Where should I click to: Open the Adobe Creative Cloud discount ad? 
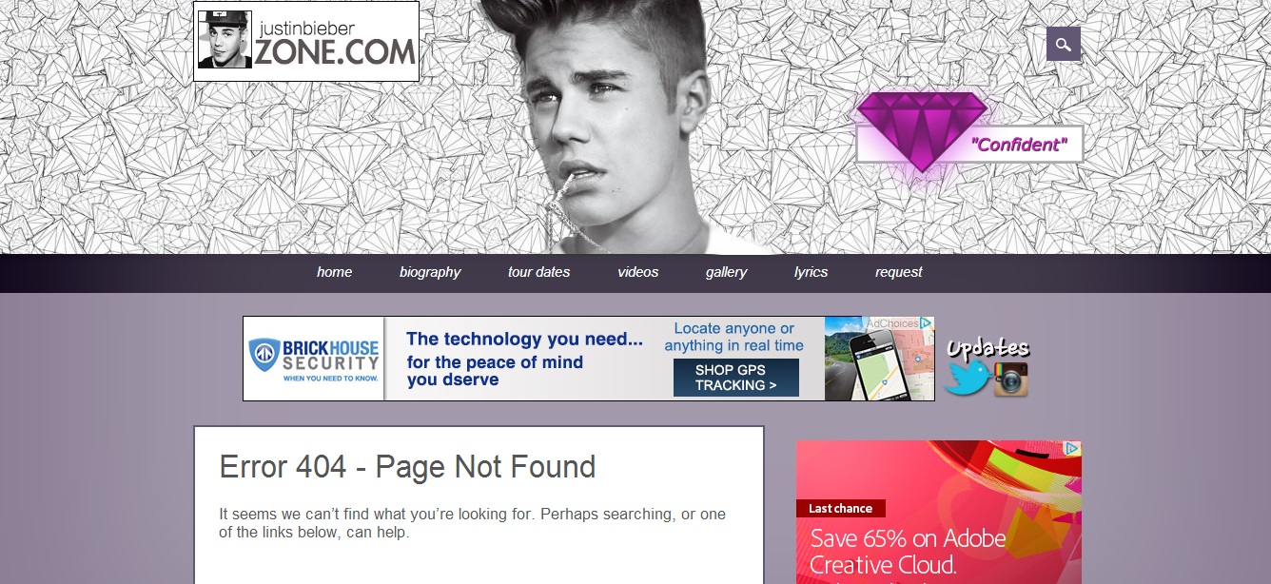[x=938, y=512]
